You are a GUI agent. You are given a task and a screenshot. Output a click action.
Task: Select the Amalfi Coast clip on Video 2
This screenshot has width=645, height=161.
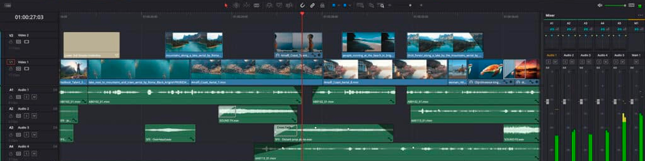click(298, 45)
